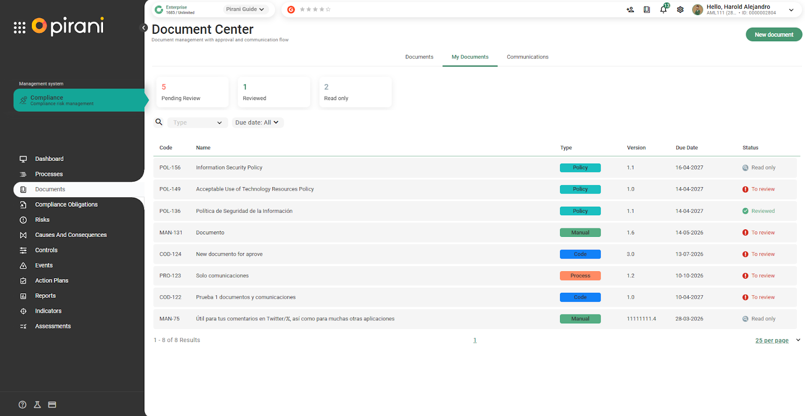
Task: Click the New document button
Action: tap(773, 35)
